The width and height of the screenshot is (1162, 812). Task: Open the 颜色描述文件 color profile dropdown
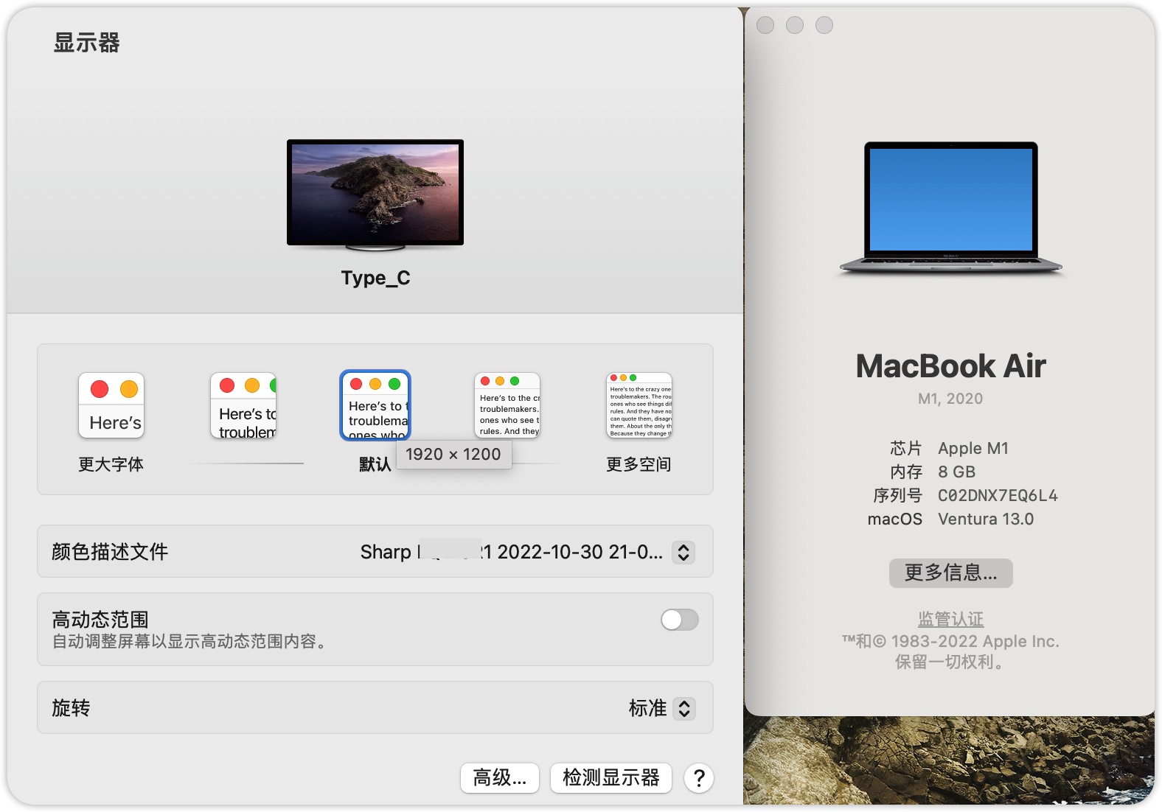(683, 553)
